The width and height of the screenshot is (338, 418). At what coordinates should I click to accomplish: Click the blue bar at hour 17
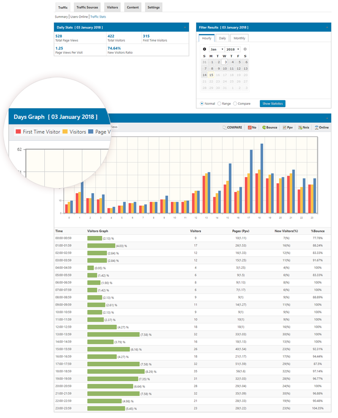tap(251, 181)
